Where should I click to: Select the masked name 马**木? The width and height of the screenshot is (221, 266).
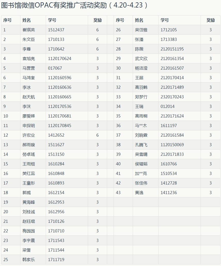pos(141,125)
